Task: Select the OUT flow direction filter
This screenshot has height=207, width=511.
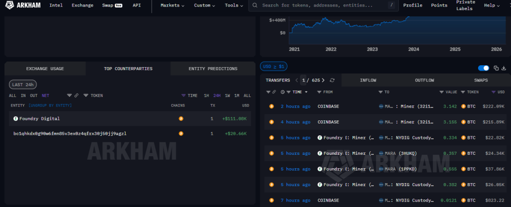Action: tap(33, 96)
